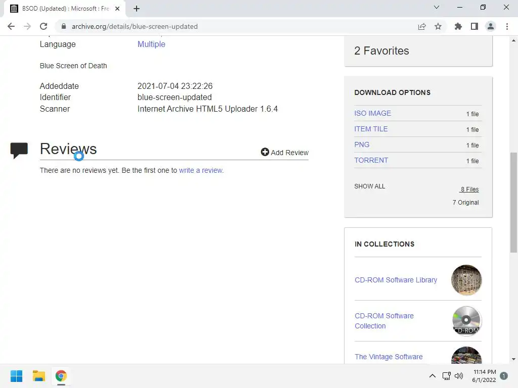This screenshot has height=388, width=518.
Task: Click the Addeddate value 2021-07-04 23:22:26
Action: [x=175, y=86]
